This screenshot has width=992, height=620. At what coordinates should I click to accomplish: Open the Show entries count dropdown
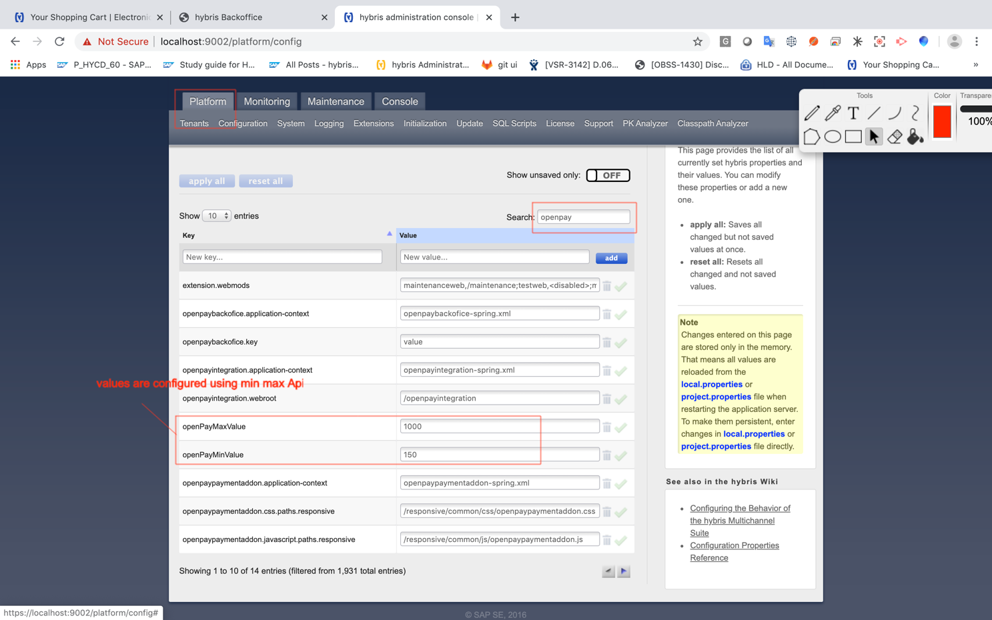[x=216, y=216]
